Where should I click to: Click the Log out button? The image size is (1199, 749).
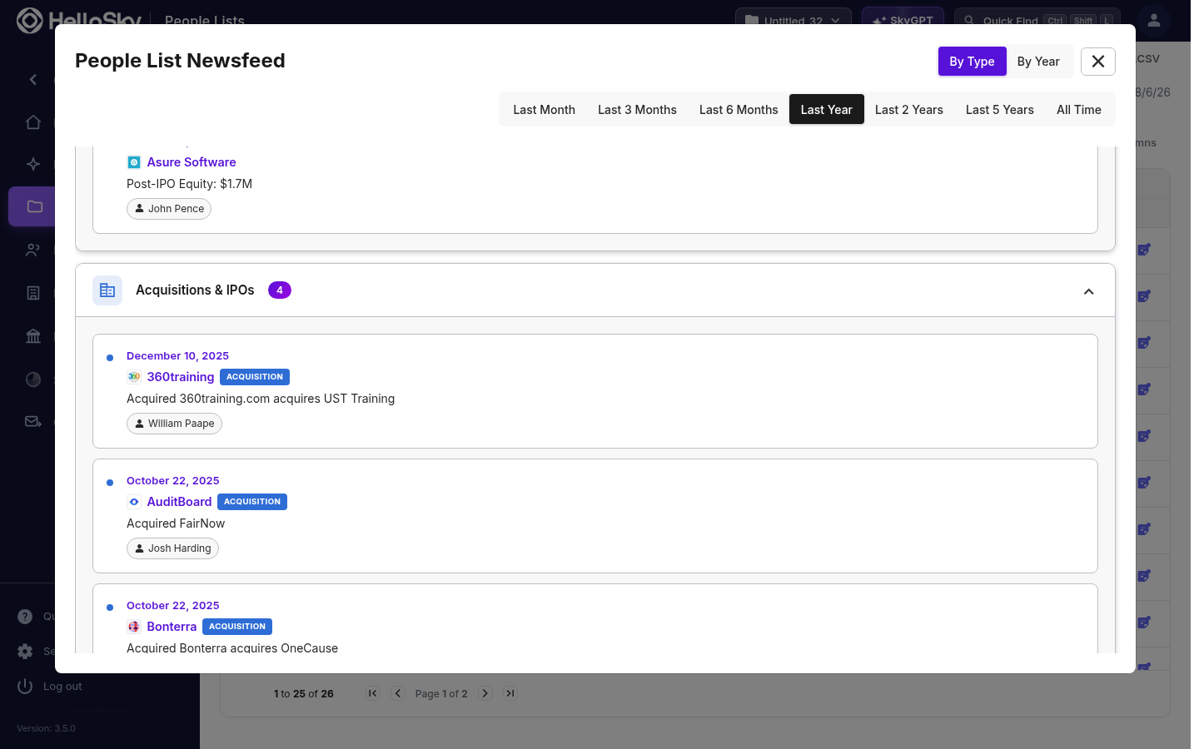pos(50,687)
